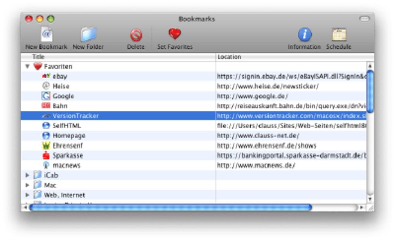This screenshot has height=240, width=395.
Task: Click the www.macnews.de location URL
Action: 256,166
